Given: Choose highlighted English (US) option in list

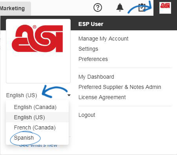Looking at the screenshot, I should (37, 117).
